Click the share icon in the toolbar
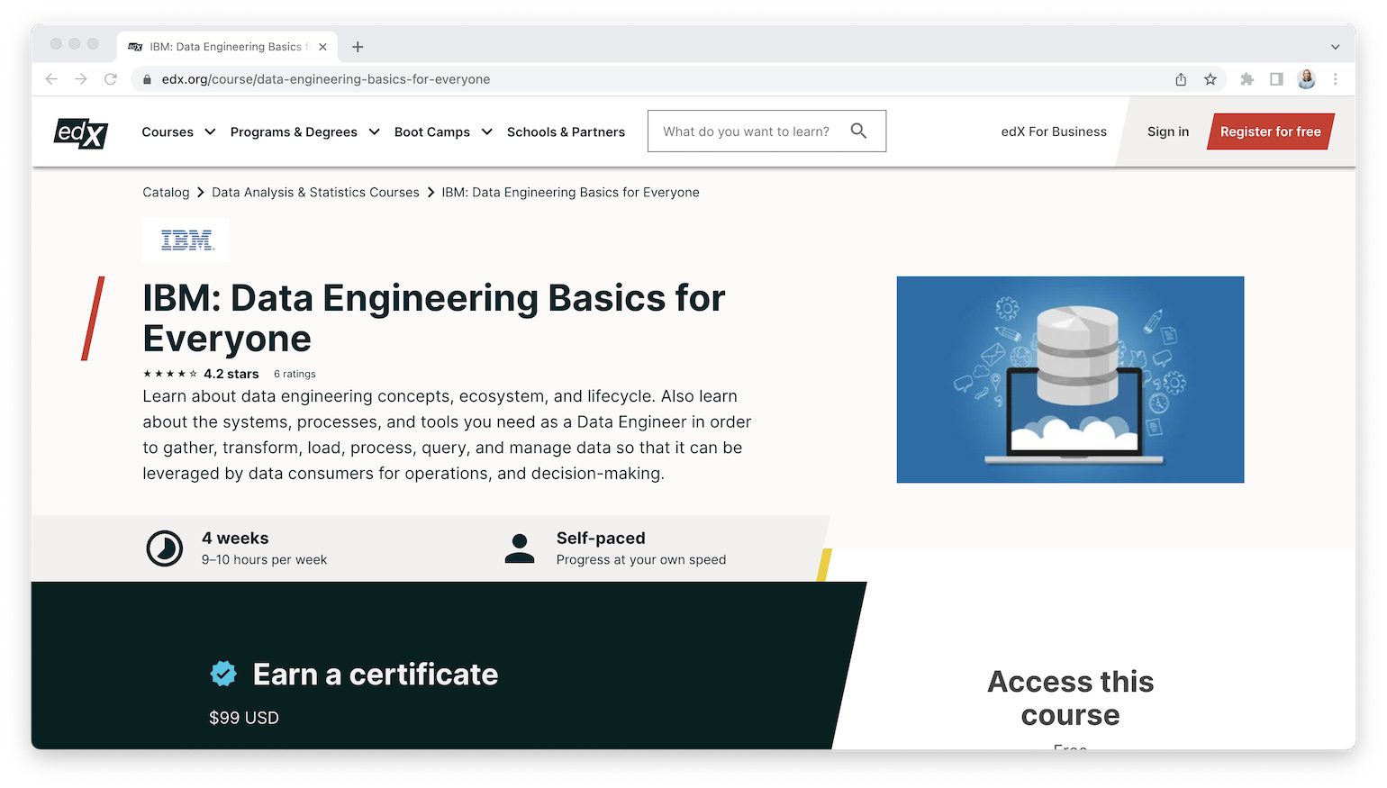 [1181, 79]
